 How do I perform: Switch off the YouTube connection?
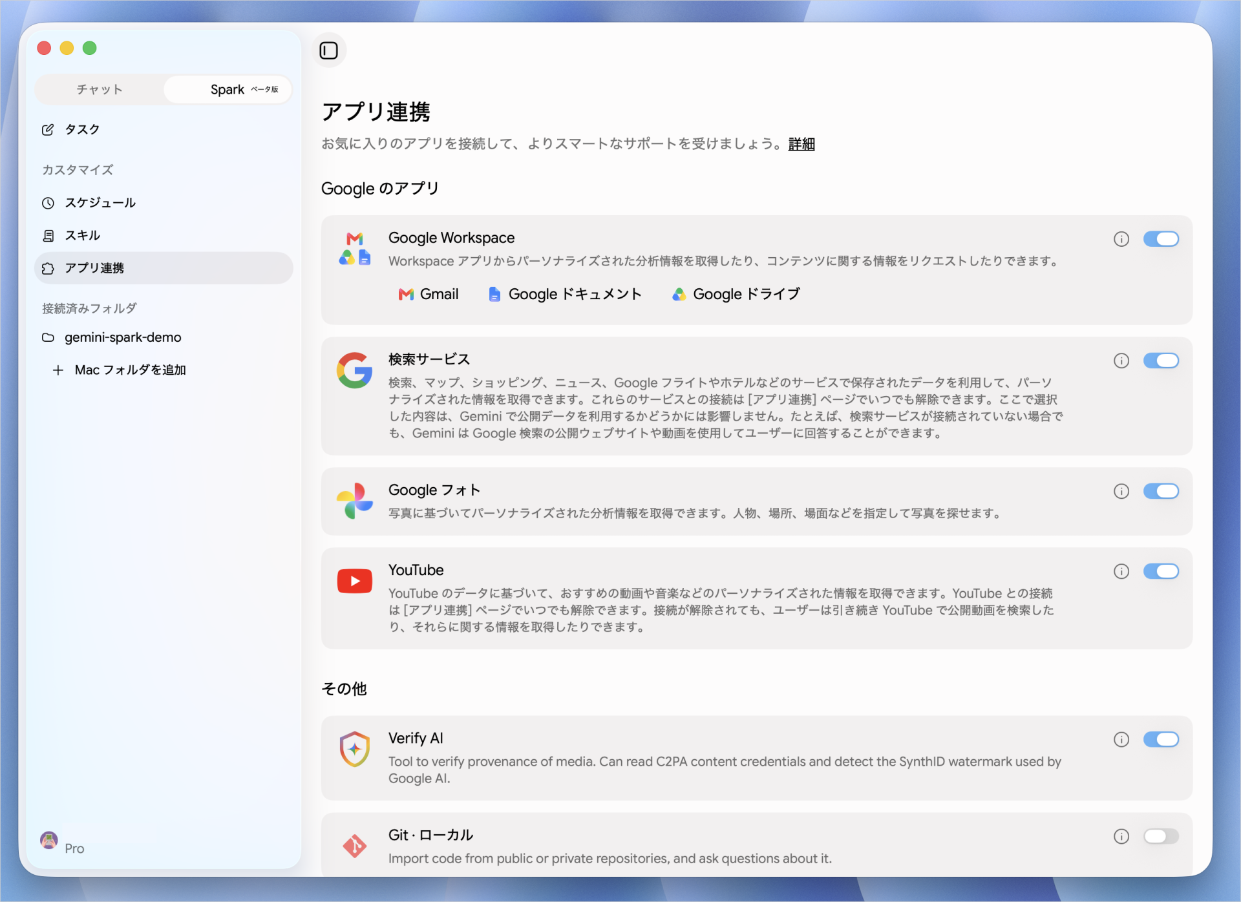point(1161,571)
